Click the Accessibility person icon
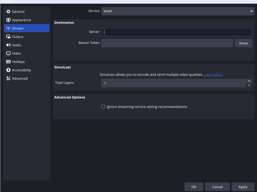The height and width of the screenshot is (192, 257). (8, 70)
